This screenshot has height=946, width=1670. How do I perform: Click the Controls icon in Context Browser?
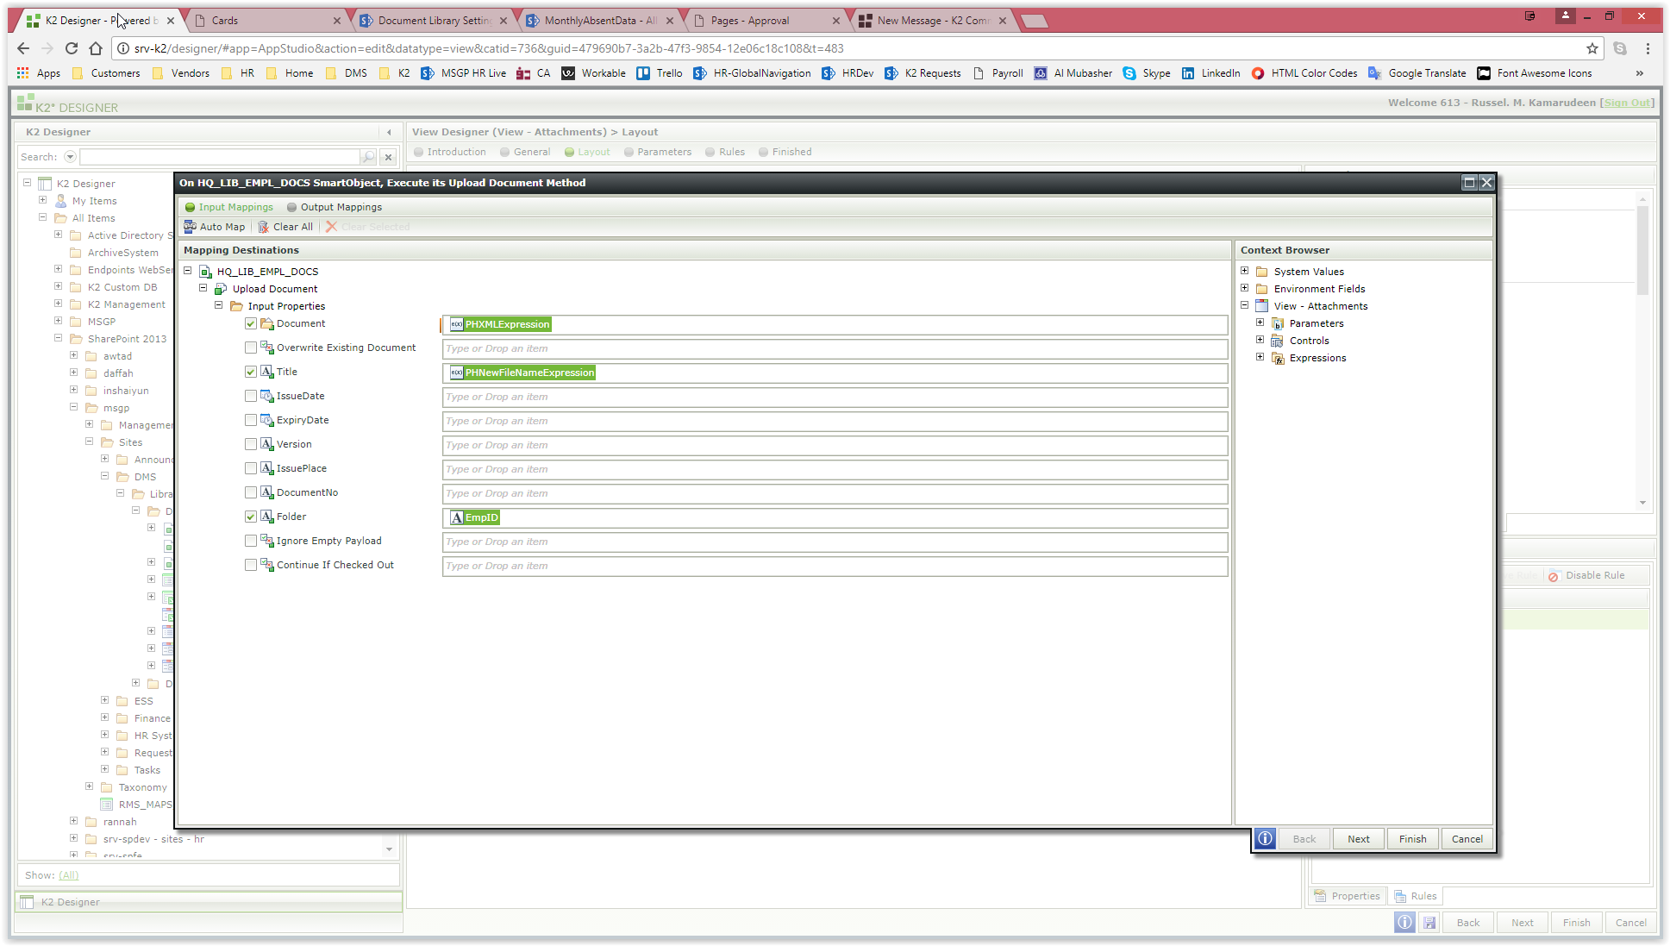tap(1278, 341)
